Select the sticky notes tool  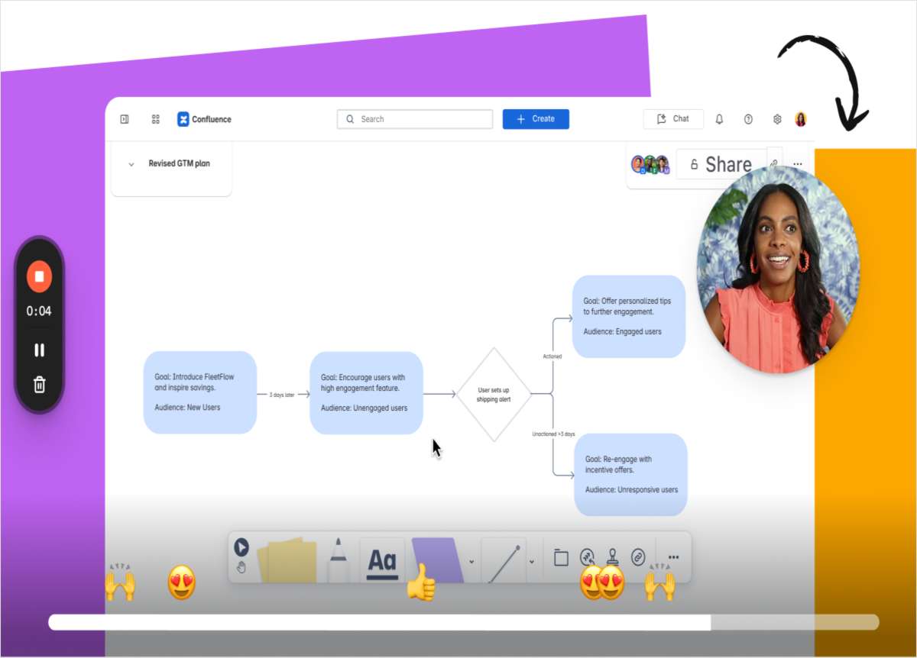[287, 560]
